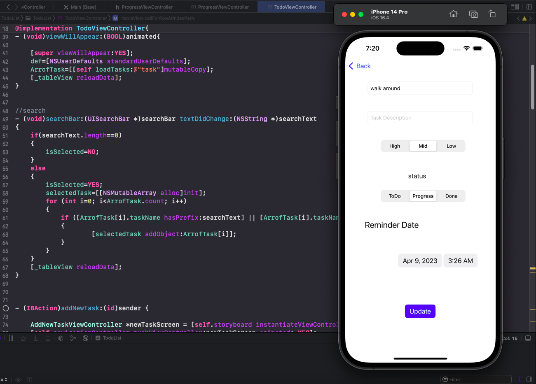536x384 pixels.
Task: Click the '//search' comment line
Action: click(x=30, y=111)
